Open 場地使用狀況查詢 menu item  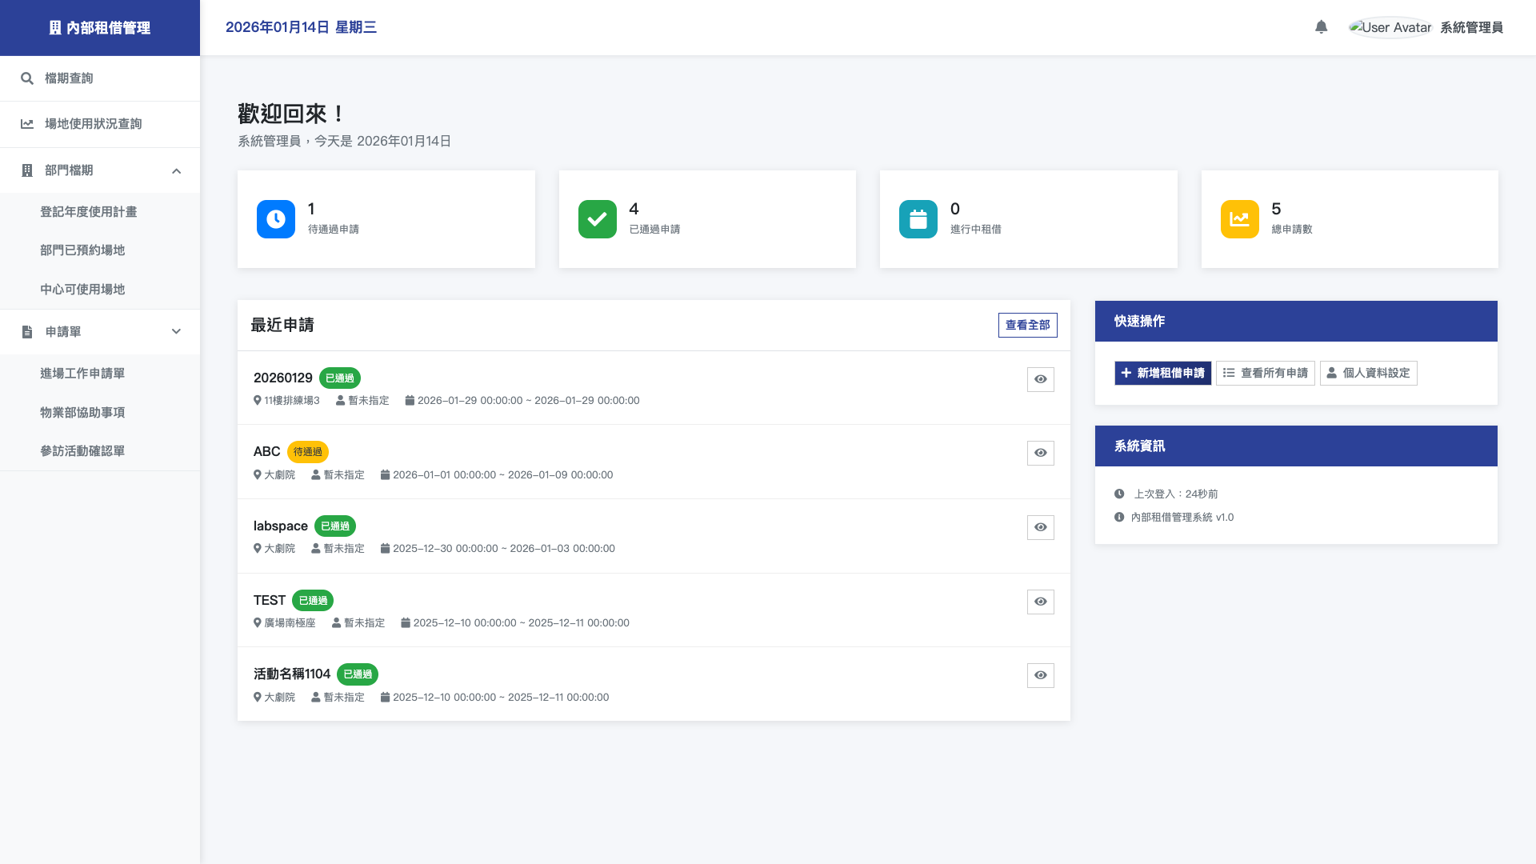pyautogui.click(x=93, y=124)
